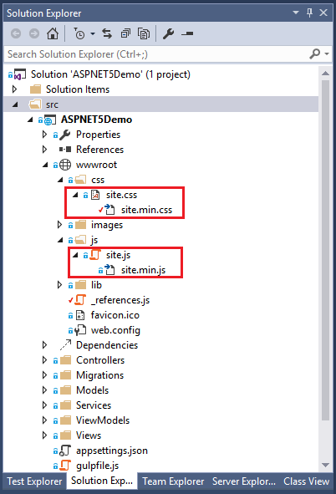Select the gulpfile.js file
This screenshot has height=494, width=336.
click(97, 466)
